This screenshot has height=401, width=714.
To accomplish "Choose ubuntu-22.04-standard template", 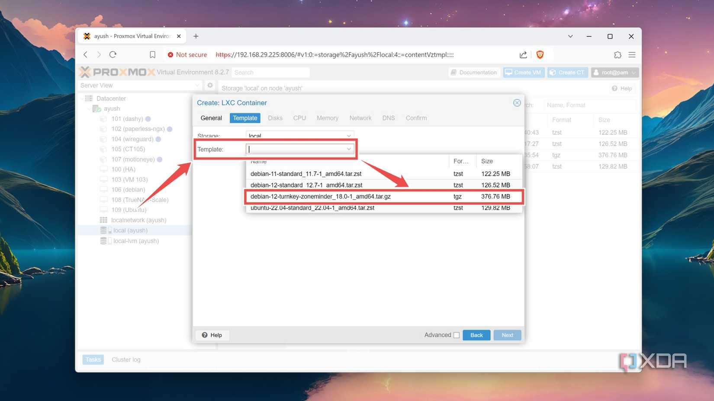I will (x=384, y=208).
